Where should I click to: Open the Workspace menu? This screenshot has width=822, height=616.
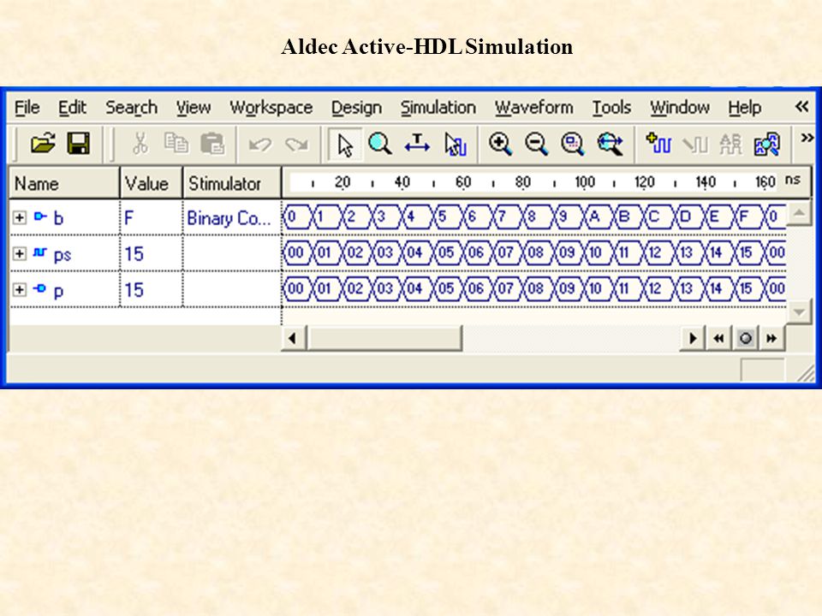(271, 108)
